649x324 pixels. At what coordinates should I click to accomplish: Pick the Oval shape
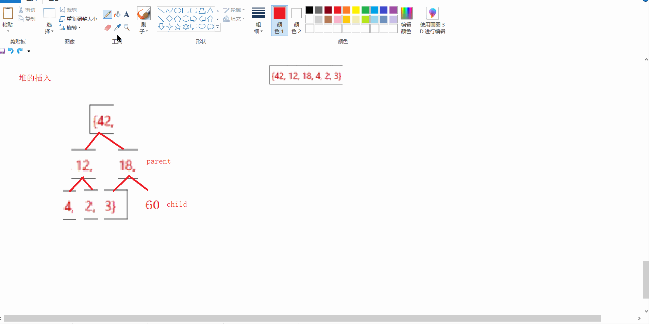pyautogui.click(x=178, y=11)
